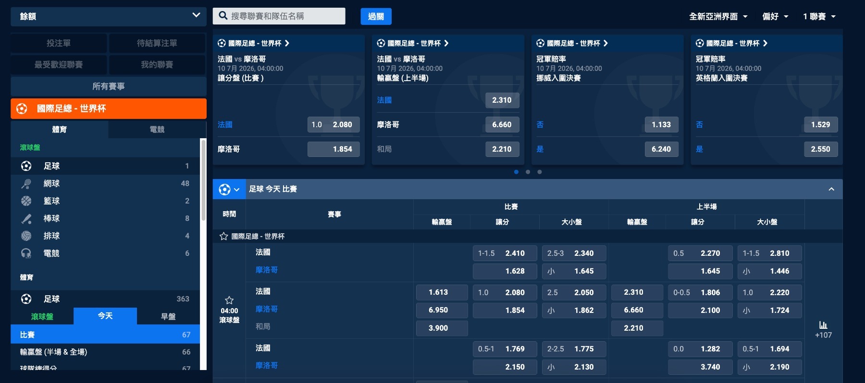This screenshot has height=383, width=865.
Task: Open statistics chart icon above +107
Action: [823, 325]
